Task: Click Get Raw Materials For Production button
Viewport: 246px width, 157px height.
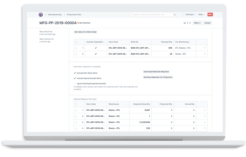Action: click(x=158, y=77)
